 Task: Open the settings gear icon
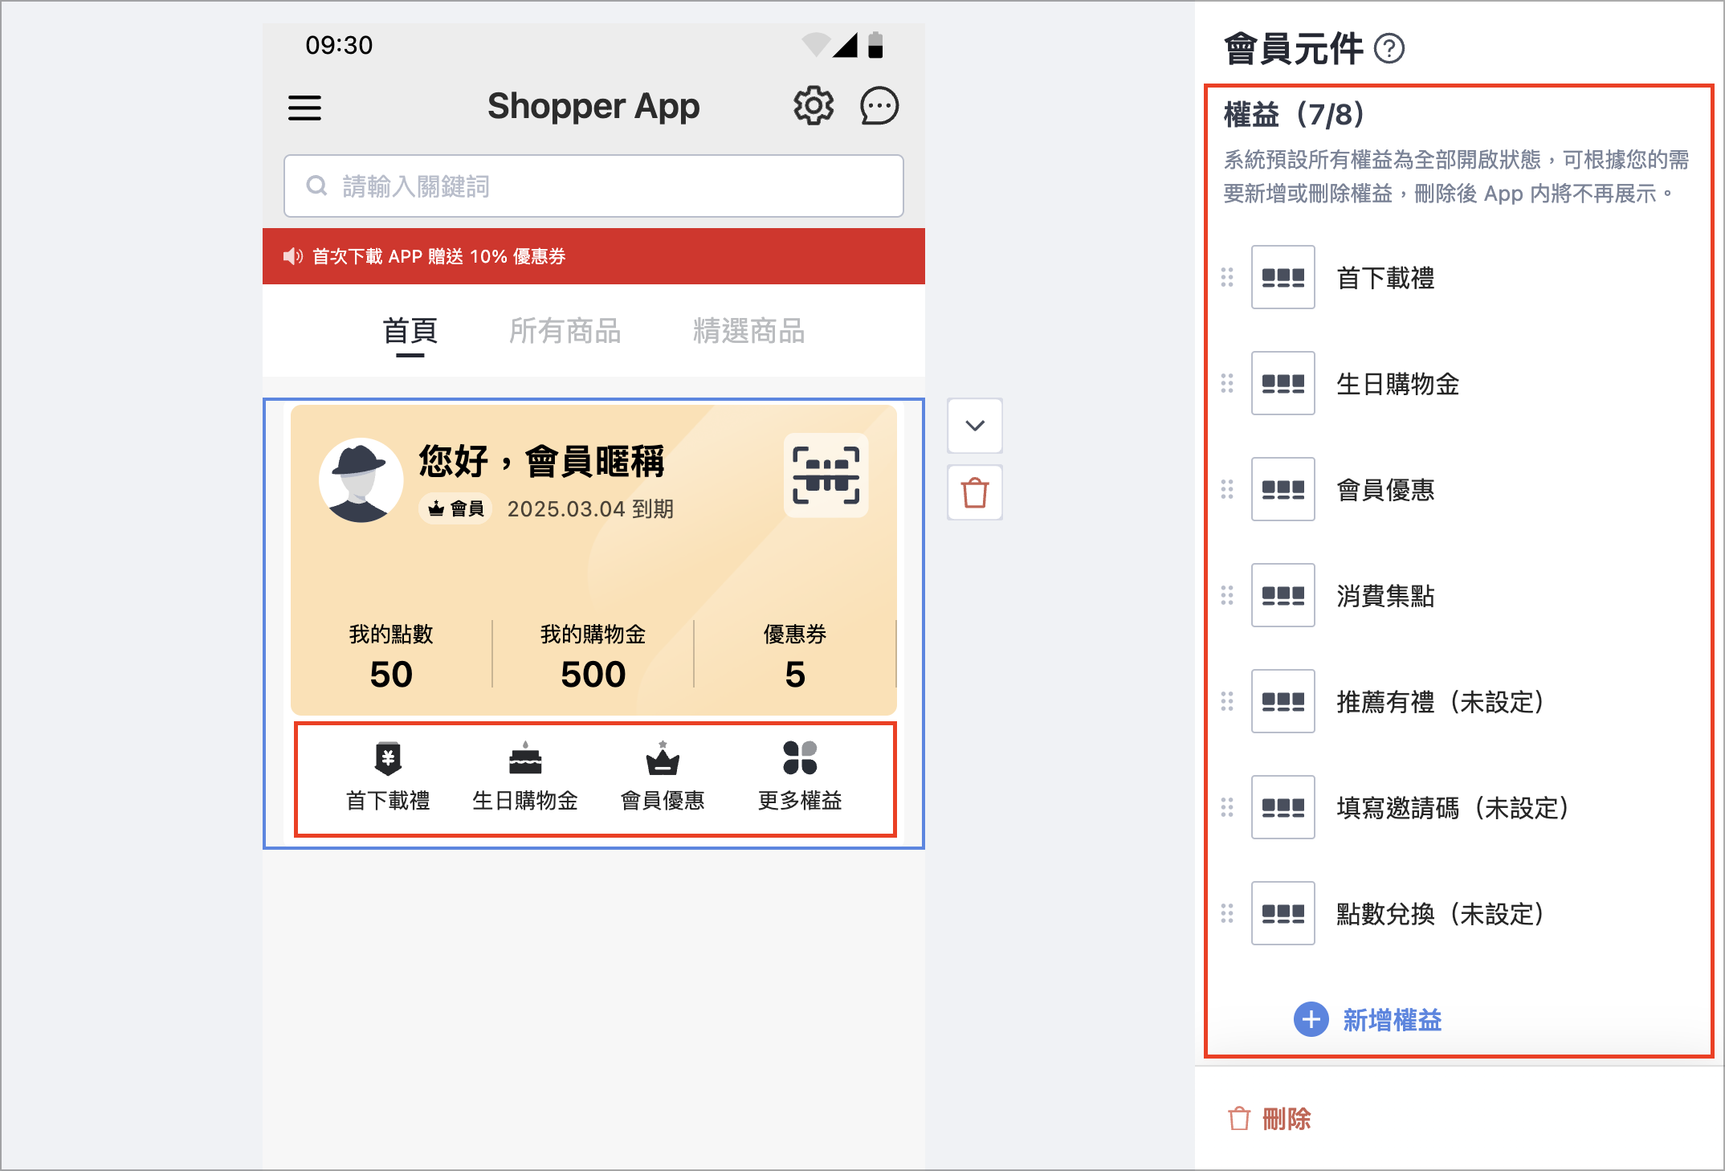pyautogui.click(x=814, y=106)
